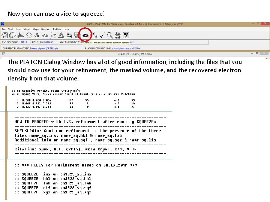Click the SQUEEZE vice icon

coord(85,36)
